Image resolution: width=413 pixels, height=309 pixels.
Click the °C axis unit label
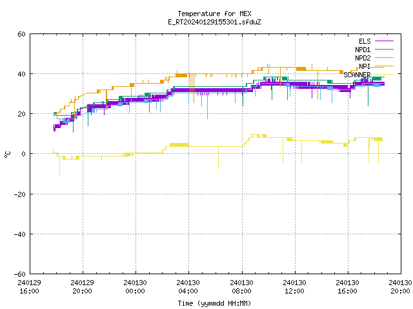[7, 154]
